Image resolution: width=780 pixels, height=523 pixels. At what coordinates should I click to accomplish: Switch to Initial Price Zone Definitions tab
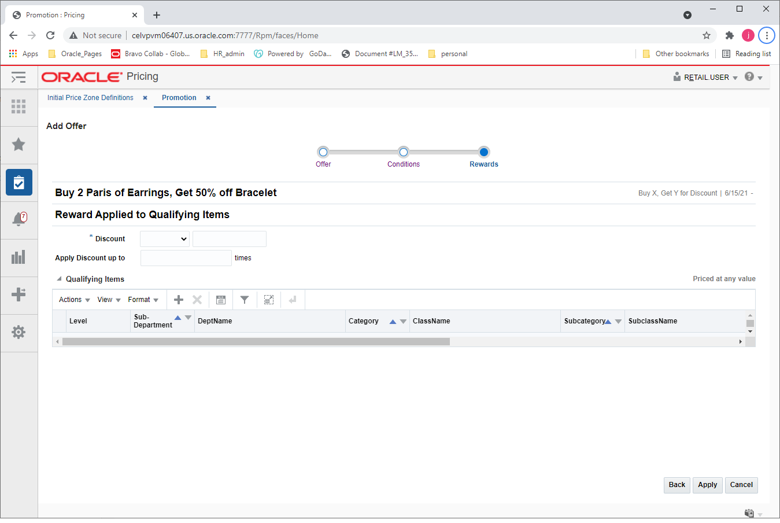point(90,98)
